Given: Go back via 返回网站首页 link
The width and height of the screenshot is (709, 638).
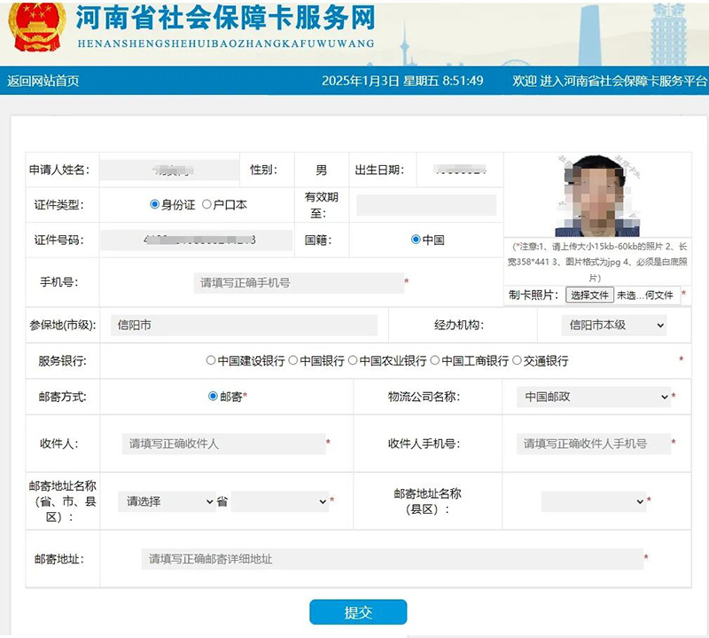Looking at the screenshot, I should click(x=43, y=81).
